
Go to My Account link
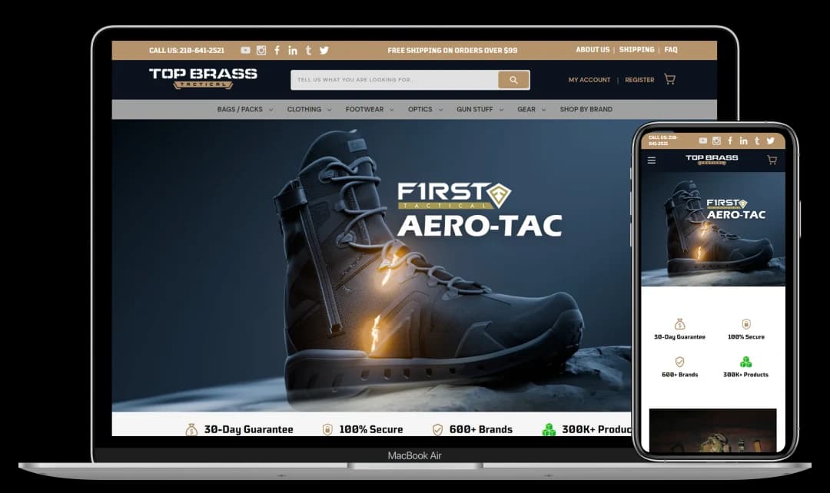[x=589, y=80]
